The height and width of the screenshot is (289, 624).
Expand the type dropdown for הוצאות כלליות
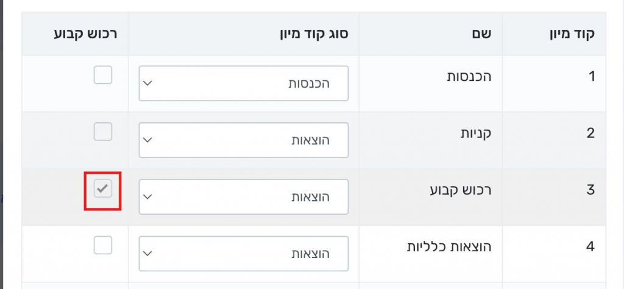coord(244,254)
